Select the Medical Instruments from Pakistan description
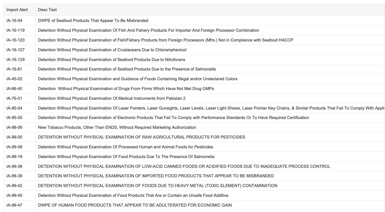 (x=111, y=98)
